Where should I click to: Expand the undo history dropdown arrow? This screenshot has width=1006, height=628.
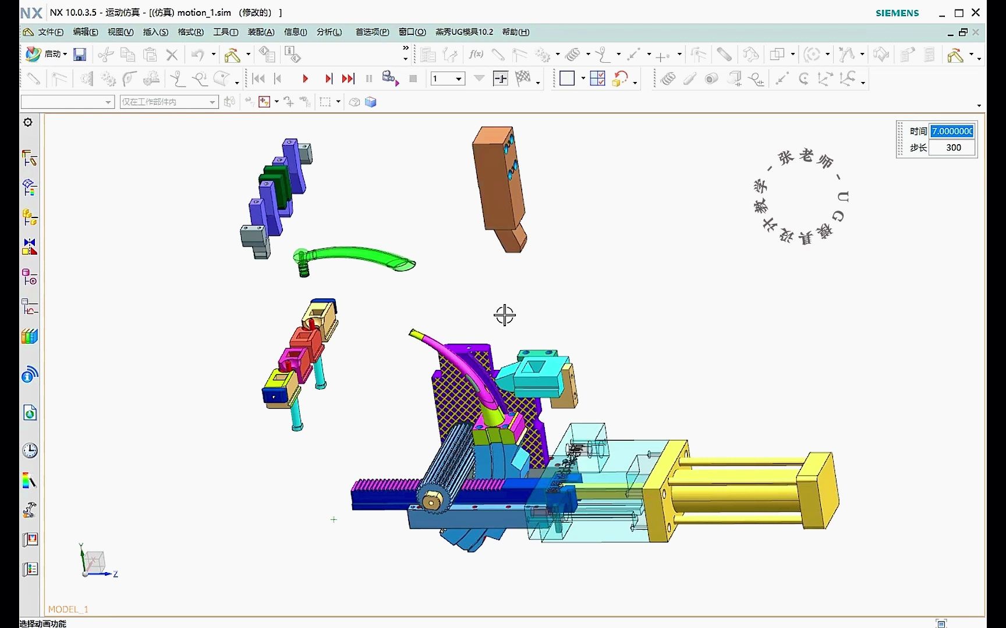(x=214, y=55)
